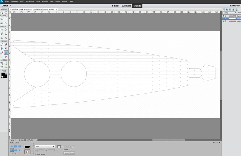Click the 'Öffnen' button
This screenshot has width=241, height=156.
pos(5,6)
